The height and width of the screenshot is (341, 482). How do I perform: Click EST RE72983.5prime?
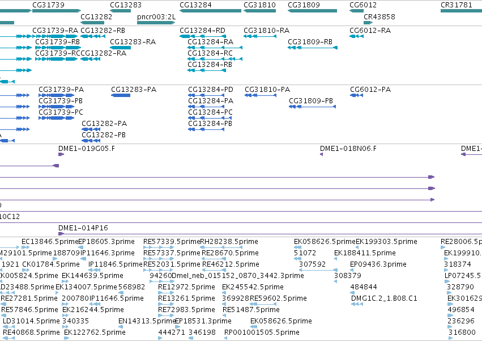186,310
